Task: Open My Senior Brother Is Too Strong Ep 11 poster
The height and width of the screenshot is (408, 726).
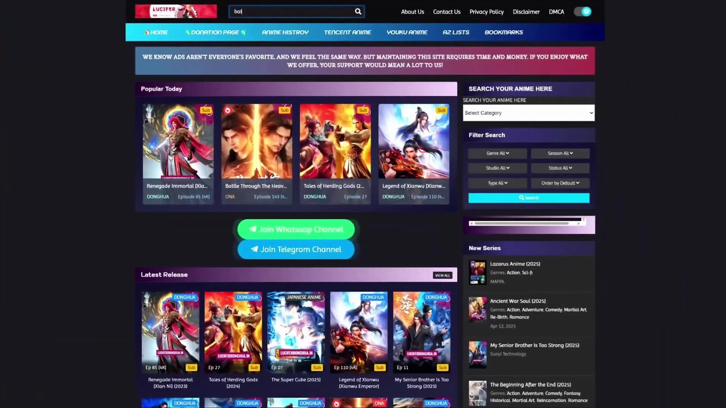Action: coord(421,332)
